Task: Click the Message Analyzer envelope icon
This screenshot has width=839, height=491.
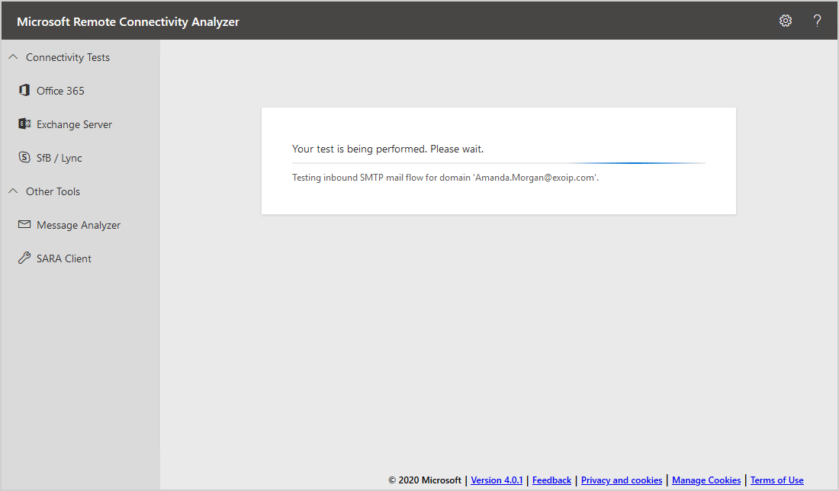Action: tap(24, 225)
